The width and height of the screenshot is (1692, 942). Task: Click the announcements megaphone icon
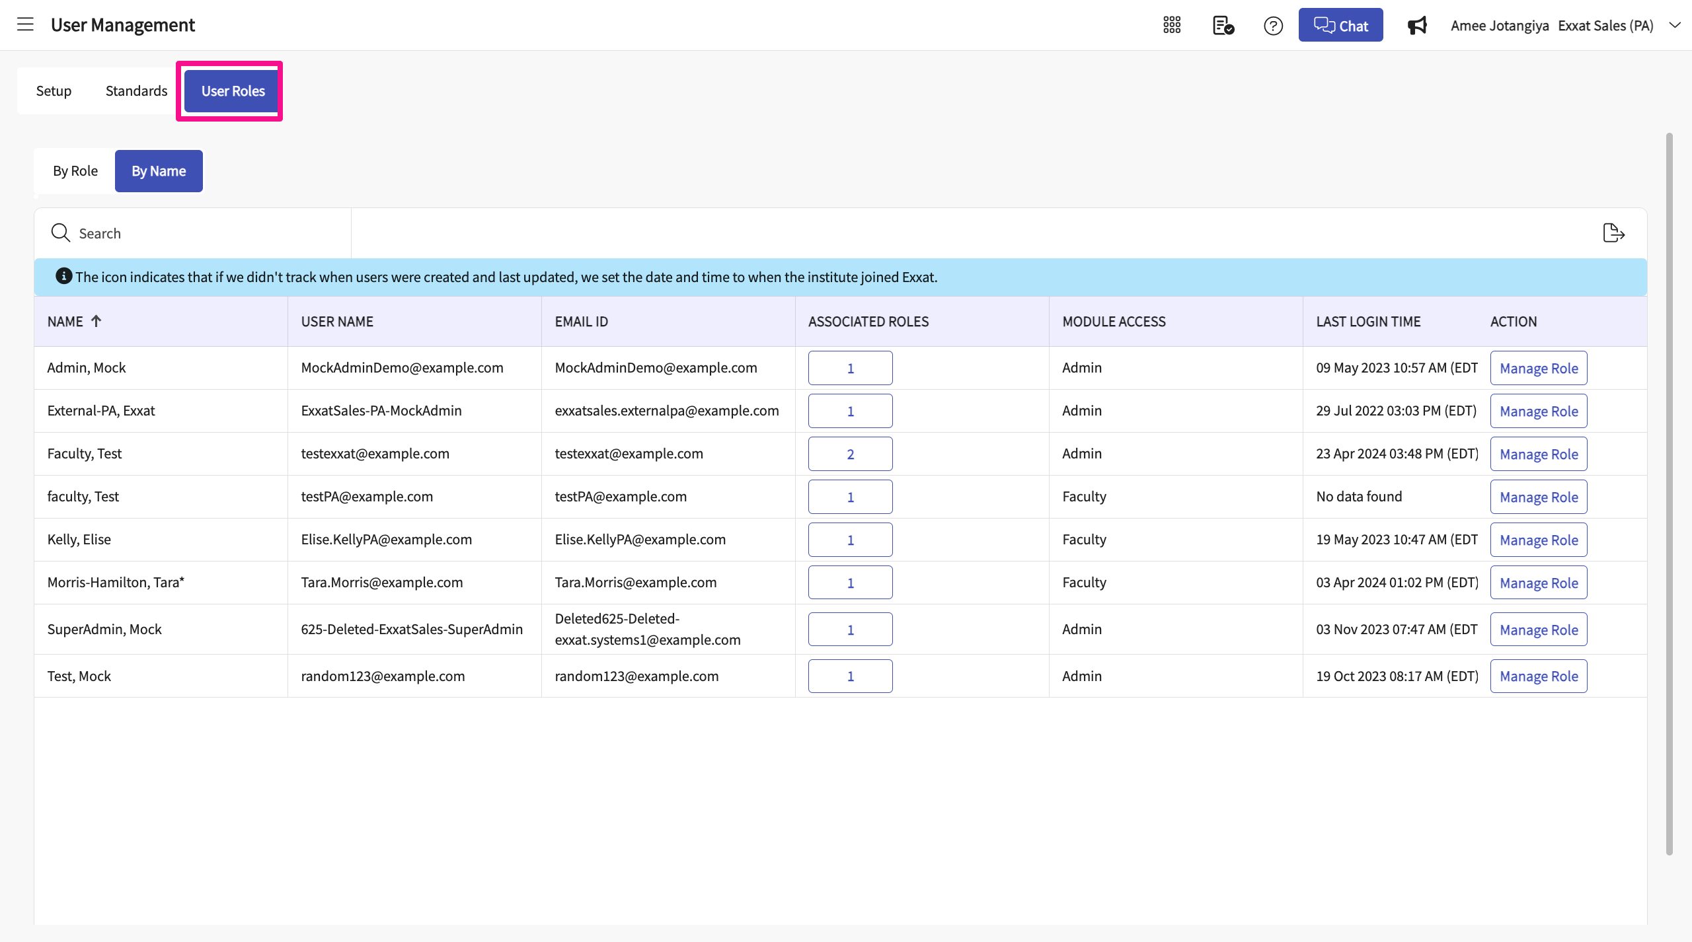tap(1417, 26)
